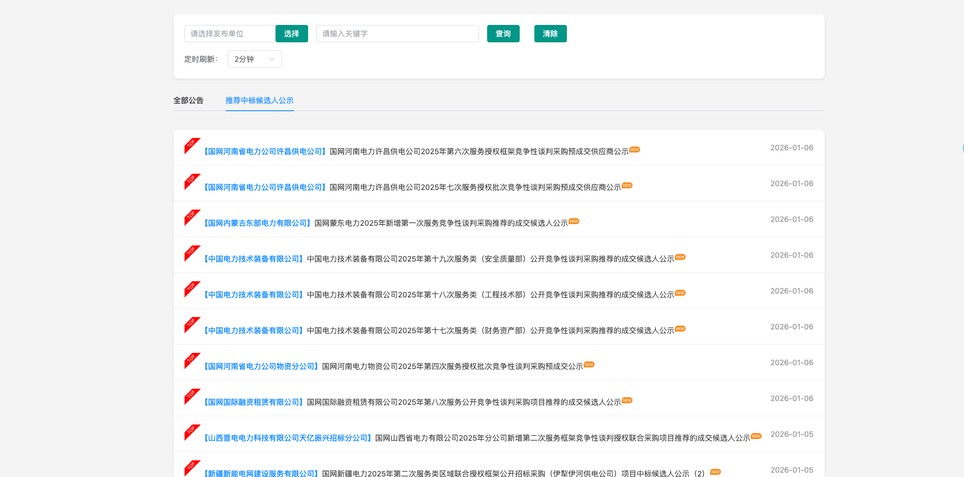Click NEW badge on 国网河南电力物资公司 announcement
Viewport: 964px width, 477px height.
click(x=589, y=365)
